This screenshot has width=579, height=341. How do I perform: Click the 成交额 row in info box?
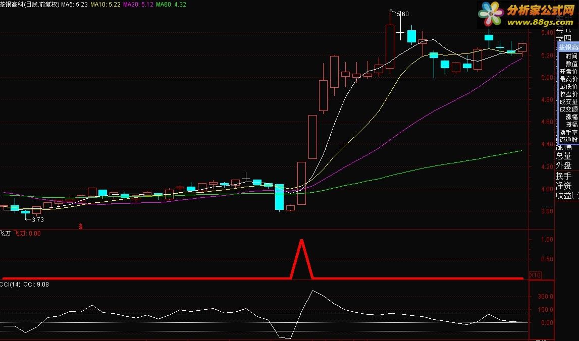[x=568, y=109]
